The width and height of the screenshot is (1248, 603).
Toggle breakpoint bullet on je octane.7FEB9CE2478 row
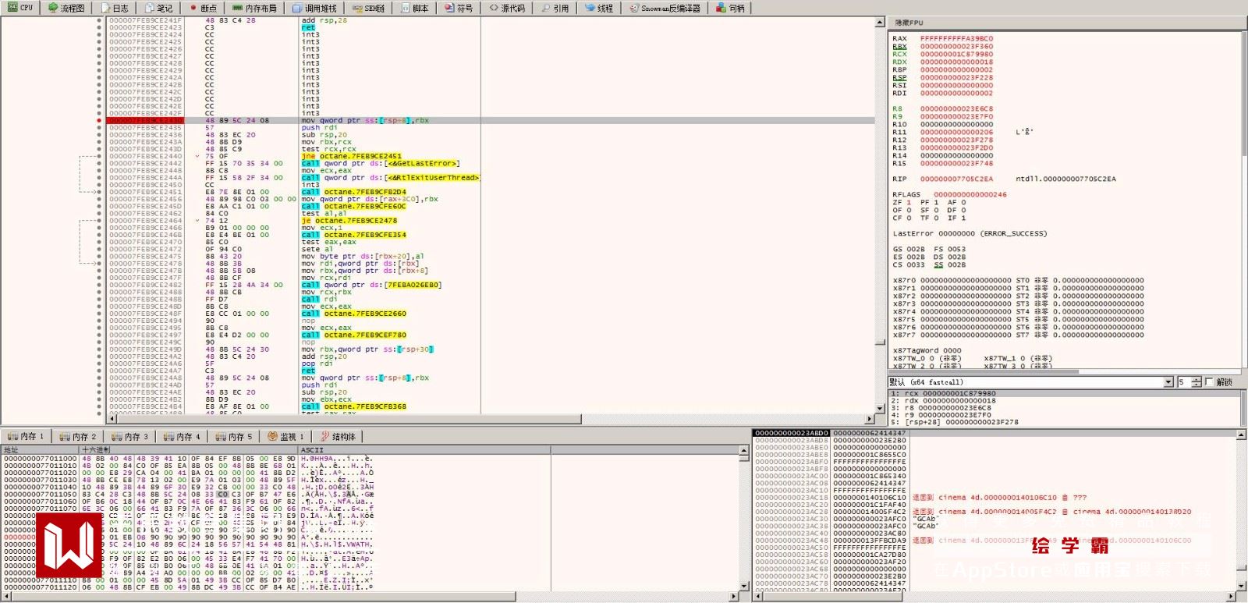[99, 221]
